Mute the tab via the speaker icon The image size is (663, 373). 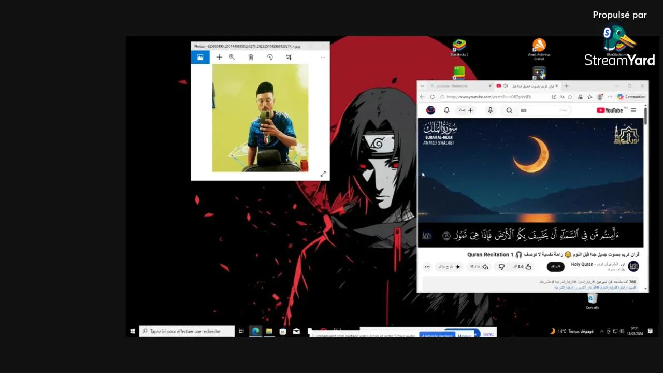click(505, 86)
